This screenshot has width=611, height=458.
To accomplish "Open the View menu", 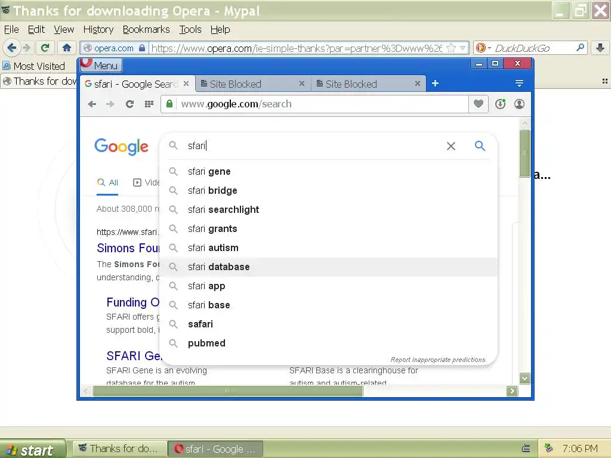I will [64, 30].
